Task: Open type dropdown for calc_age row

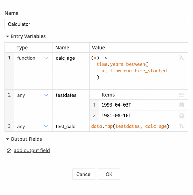Action: [x=46, y=58]
